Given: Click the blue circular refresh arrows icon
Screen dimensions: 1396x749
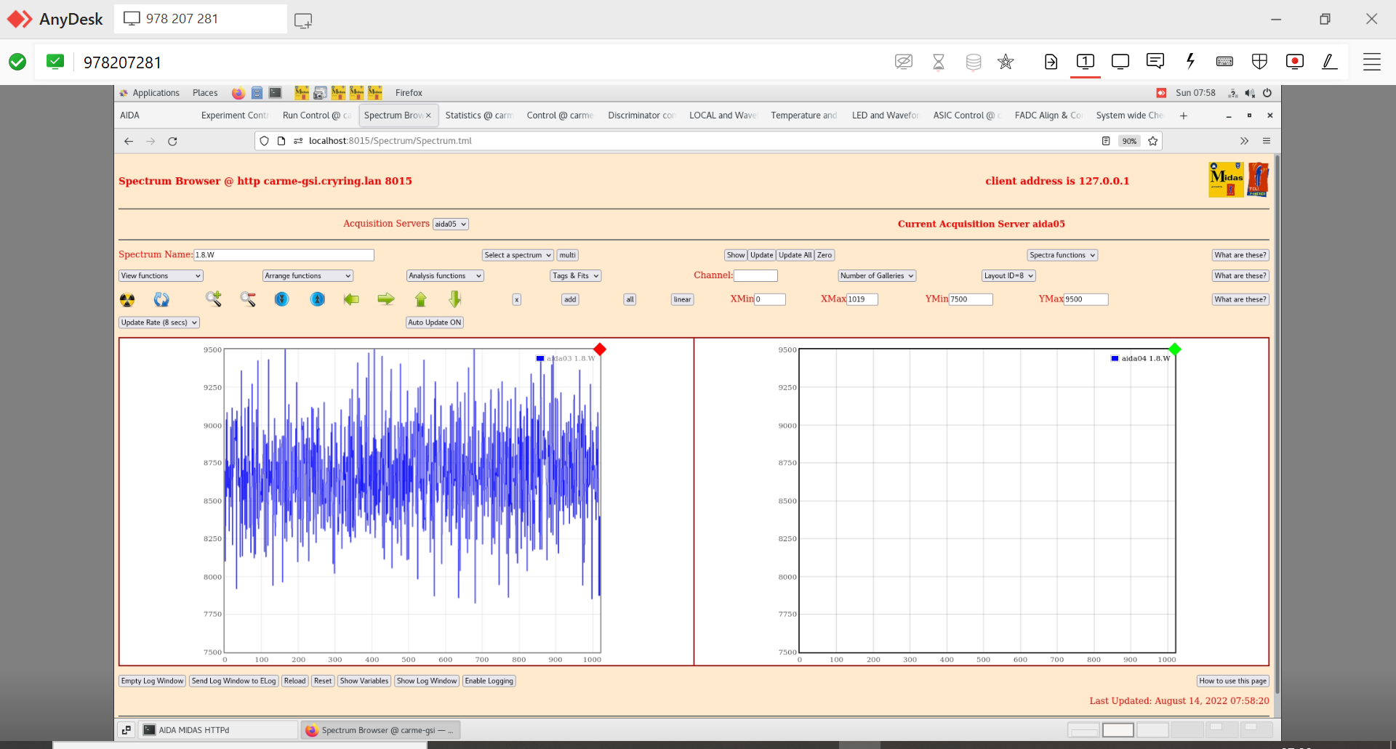Looking at the screenshot, I should pyautogui.click(x=161, y=299).
